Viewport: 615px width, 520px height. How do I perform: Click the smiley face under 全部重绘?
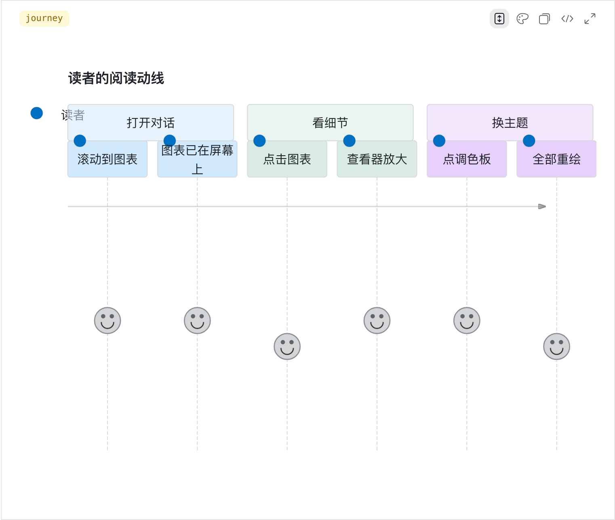[x=556, y=347]
